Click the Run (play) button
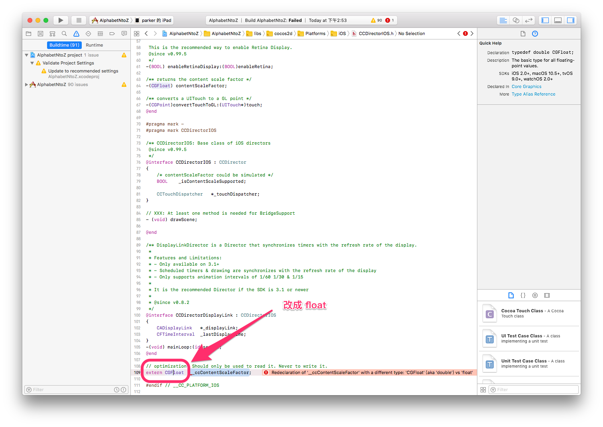Screen dimensions: 603x427 pyautogui.click(x=61, y=20)
